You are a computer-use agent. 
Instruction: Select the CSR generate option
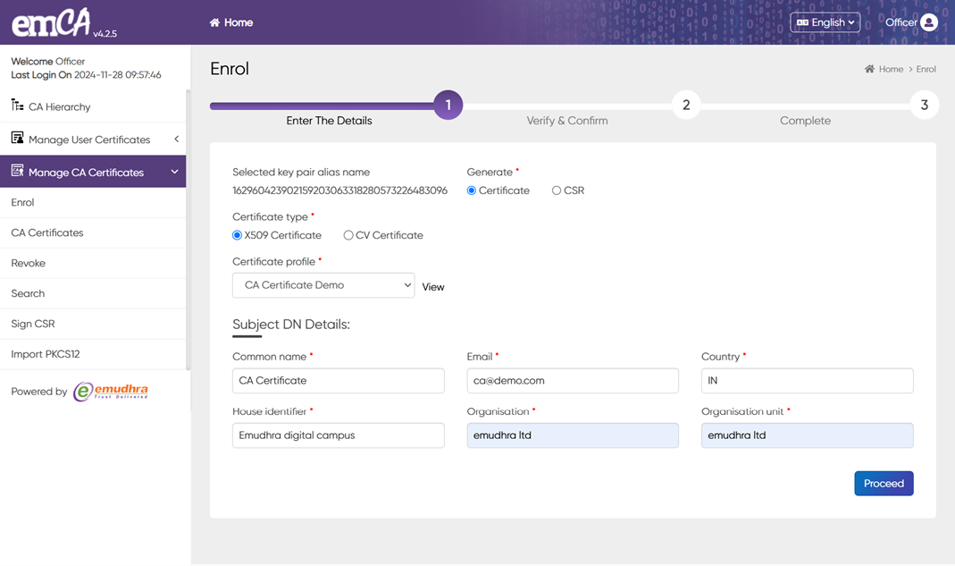pos(557,190)
